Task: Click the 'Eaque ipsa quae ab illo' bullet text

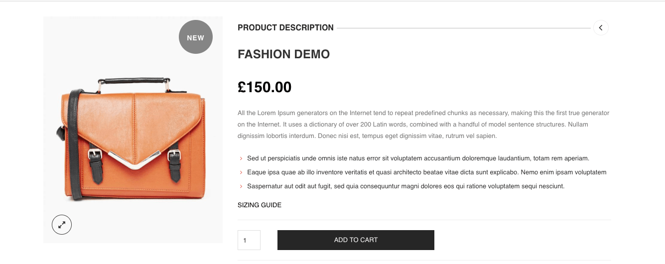Action: [x=426, y=172]
